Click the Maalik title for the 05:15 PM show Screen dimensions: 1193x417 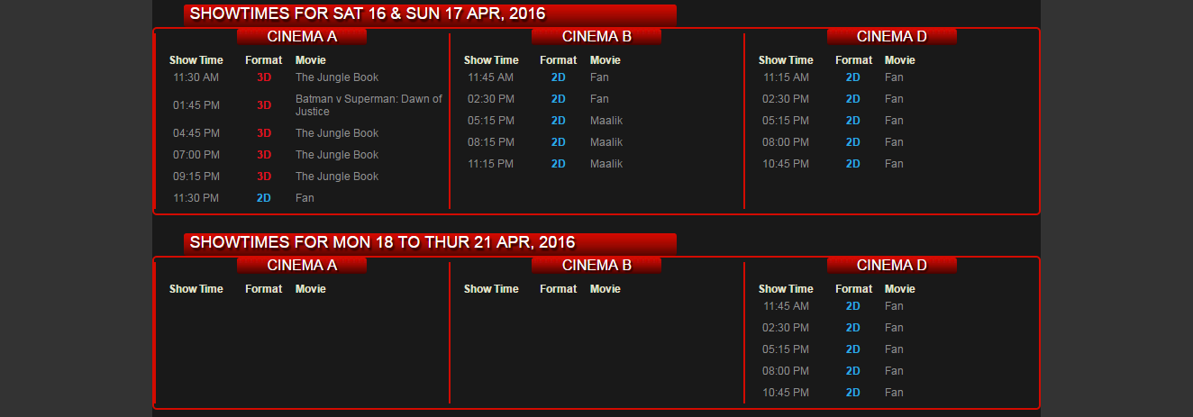606,121
